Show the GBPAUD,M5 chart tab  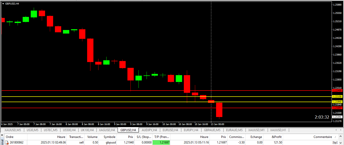click(212, 130)
